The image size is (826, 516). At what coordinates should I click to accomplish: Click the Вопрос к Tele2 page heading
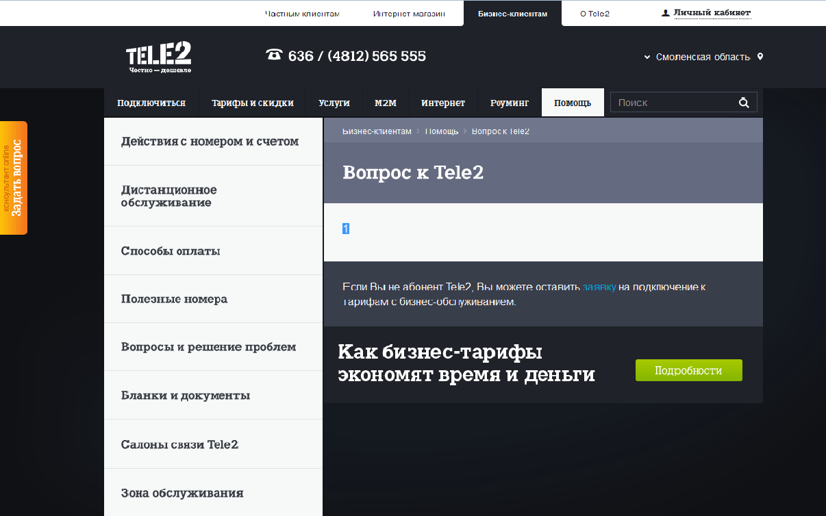[413, 172]
